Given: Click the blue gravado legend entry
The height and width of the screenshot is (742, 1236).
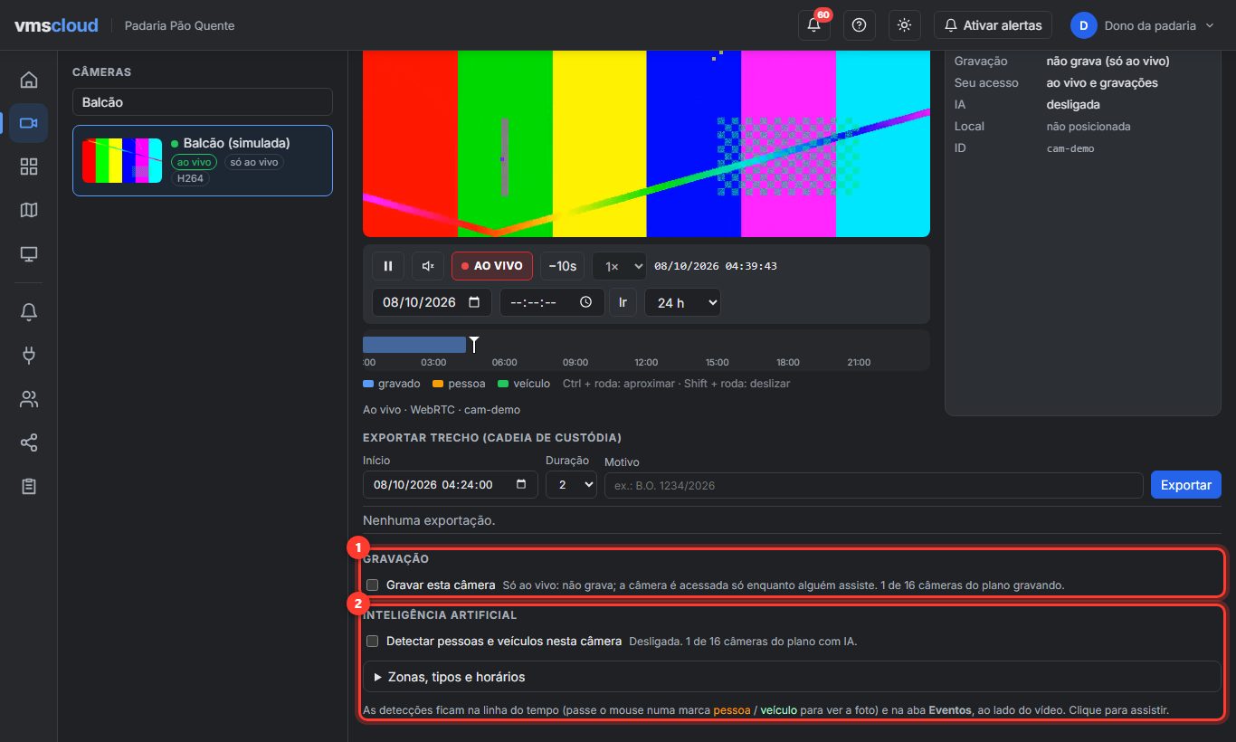Looking at the screenshot, I should click(392, 384).
